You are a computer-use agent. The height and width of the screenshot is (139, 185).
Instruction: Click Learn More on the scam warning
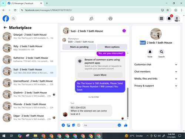(100, 75)
